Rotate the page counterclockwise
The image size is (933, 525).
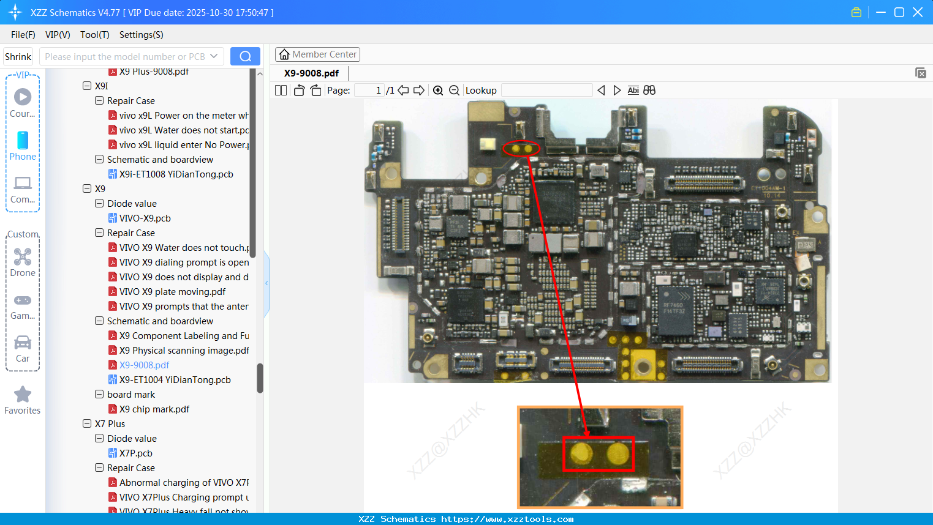(299, 91)
